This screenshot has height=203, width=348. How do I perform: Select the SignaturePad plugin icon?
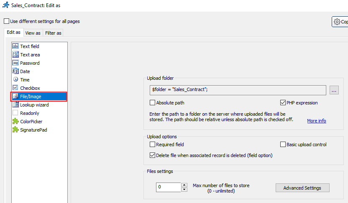tap(15, 130)
